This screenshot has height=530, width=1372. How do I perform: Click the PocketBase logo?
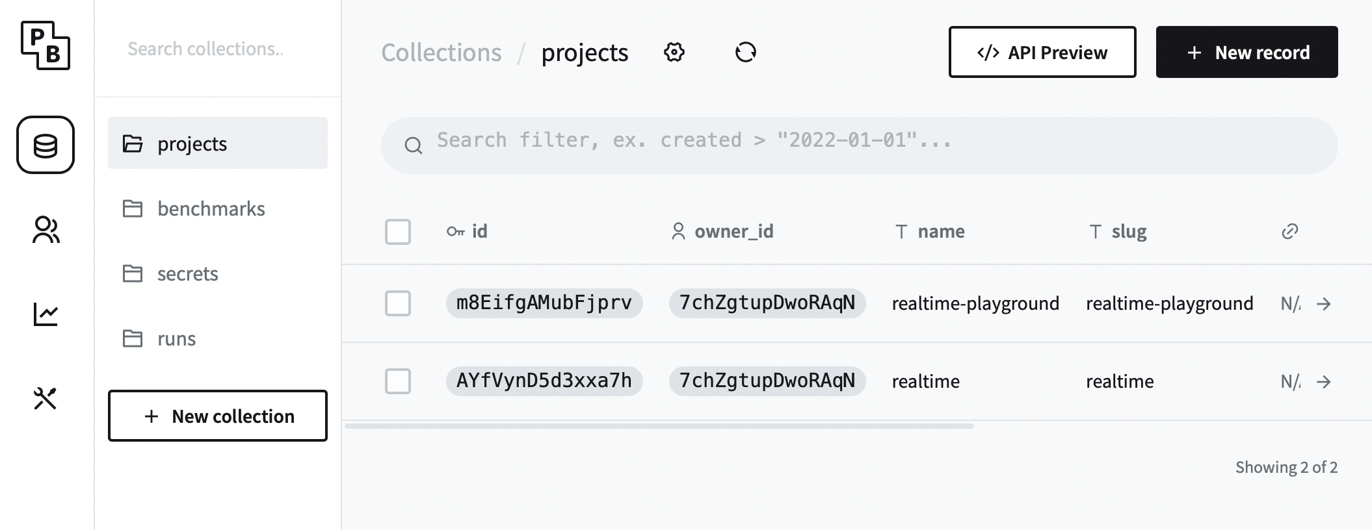[x=46, y=45]
